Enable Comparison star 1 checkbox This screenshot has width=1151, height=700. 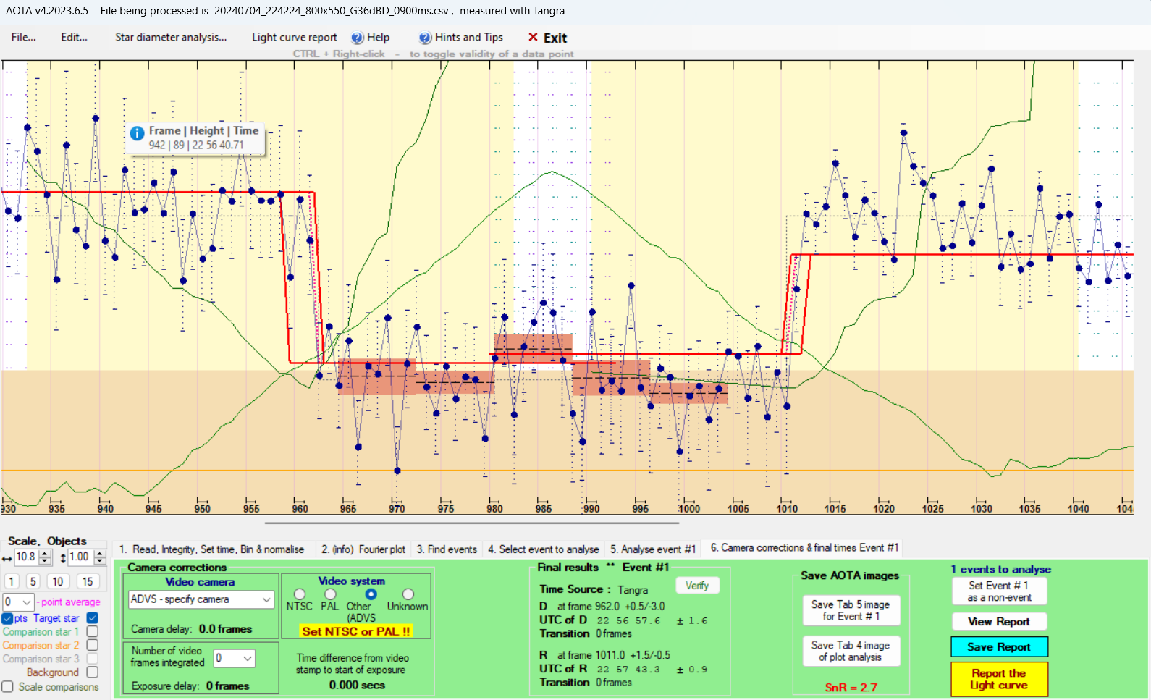point(93,632)
